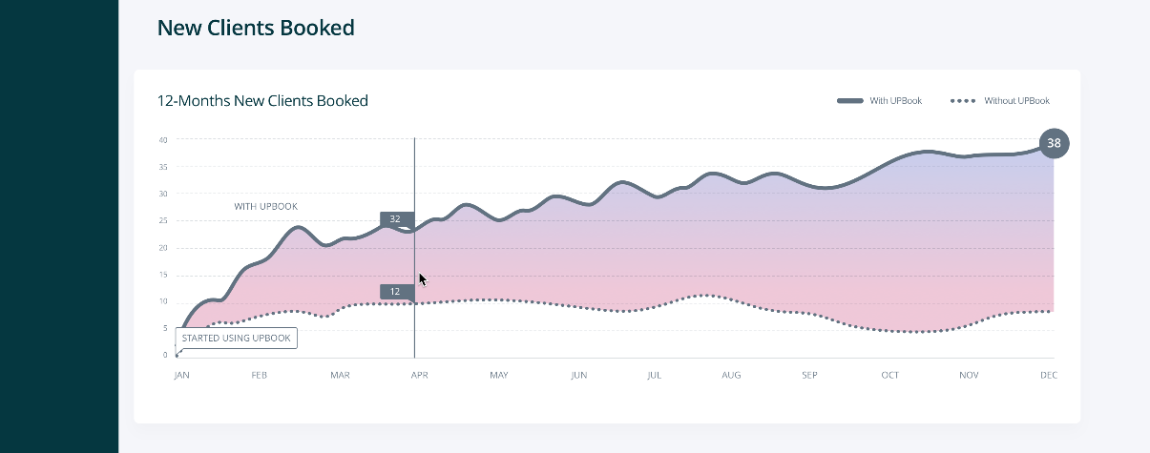Select the JUL axis label
Viewport: 1150px width, 453px height.
(x=654, y=376)
